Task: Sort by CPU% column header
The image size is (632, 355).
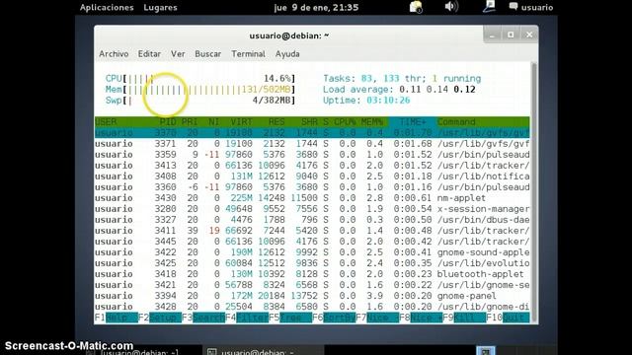Action: click(345, 122)
